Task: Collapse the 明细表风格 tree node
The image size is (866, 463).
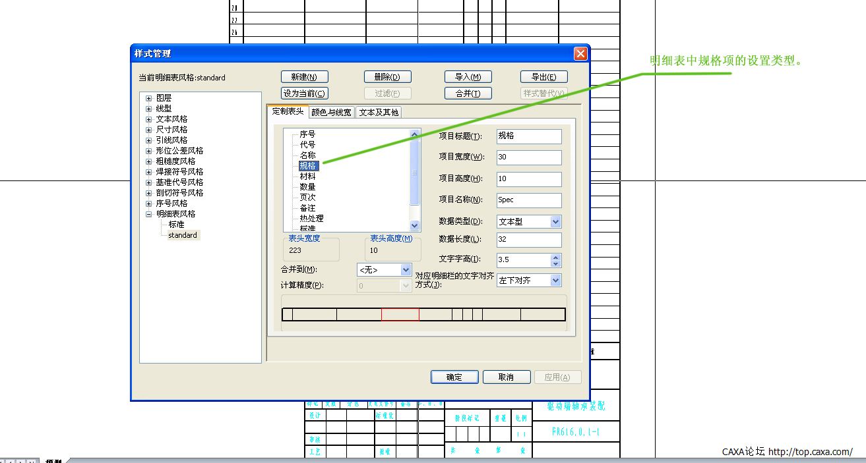Action: pos(149,214)
